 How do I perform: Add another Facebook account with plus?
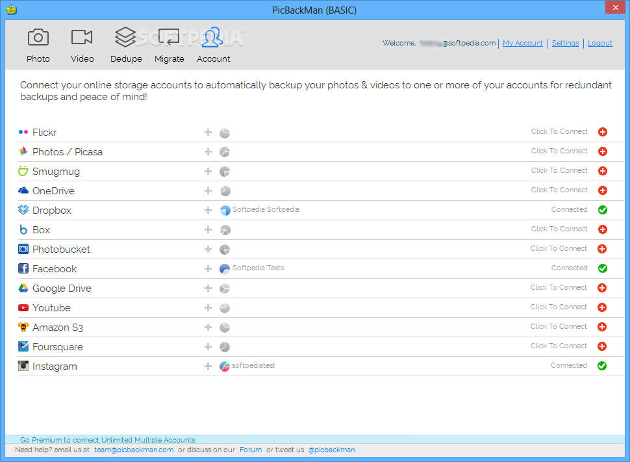[208, 268]
